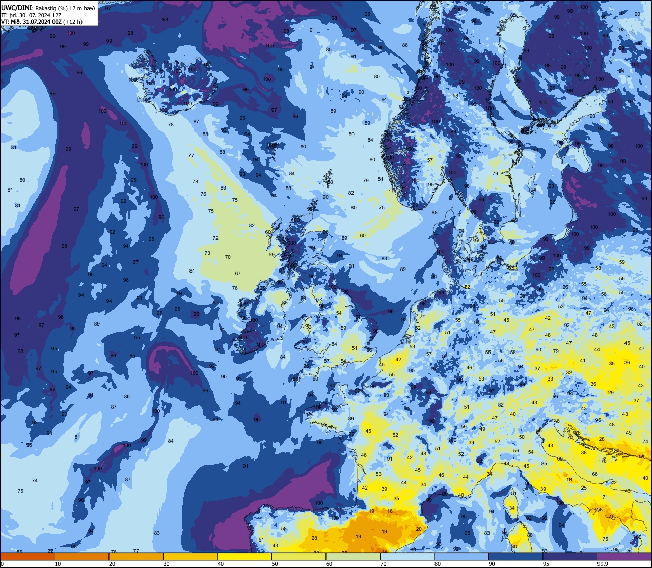Click the humidity value '67' west of Ireland
652x568 pixels.
coord(238,274)
